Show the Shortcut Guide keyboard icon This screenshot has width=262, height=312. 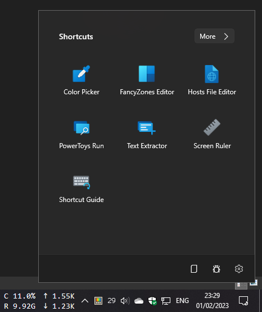(x=82, y=182)
